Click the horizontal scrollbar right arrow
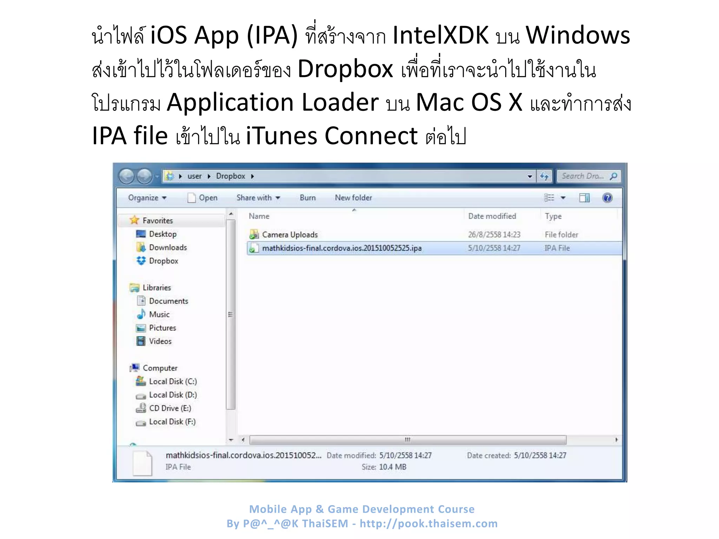 click(617, 440)
